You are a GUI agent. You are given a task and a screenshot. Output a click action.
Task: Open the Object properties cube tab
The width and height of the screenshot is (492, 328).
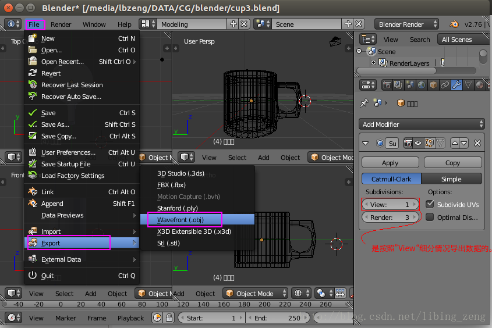[433, 85]
